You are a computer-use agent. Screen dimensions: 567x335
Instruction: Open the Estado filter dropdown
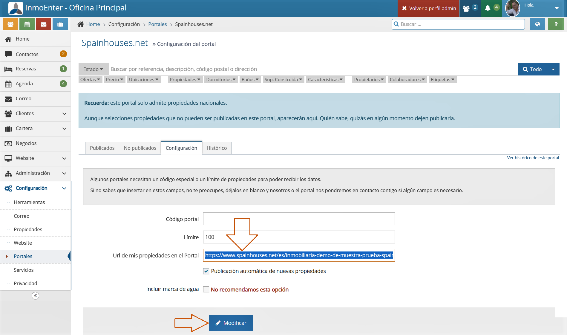pyautogui.click(x=93, y=69)
